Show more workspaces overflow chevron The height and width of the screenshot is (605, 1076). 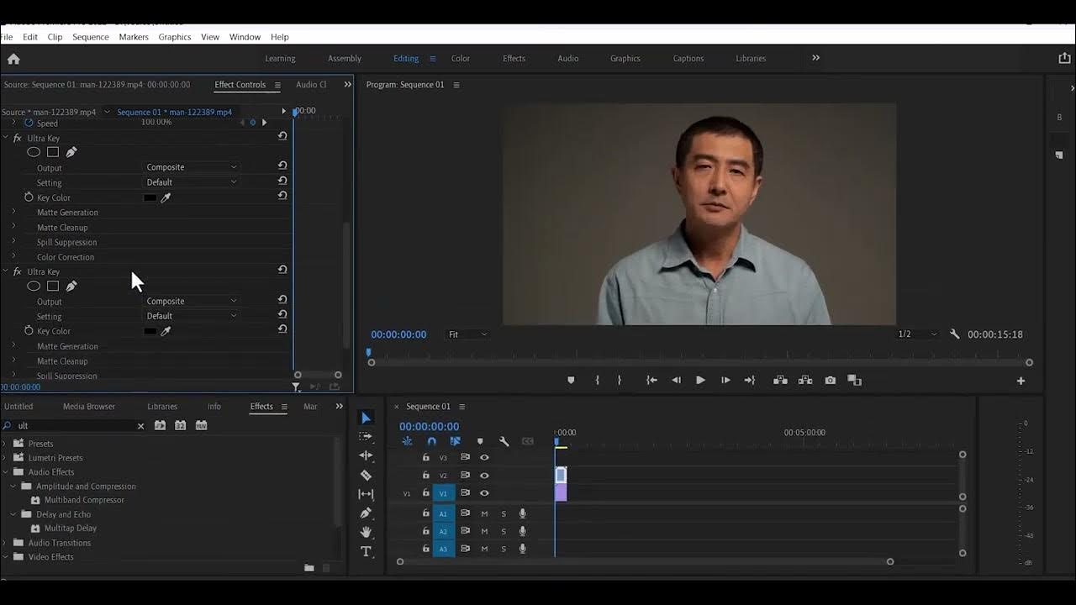click(x=815, y=58)
